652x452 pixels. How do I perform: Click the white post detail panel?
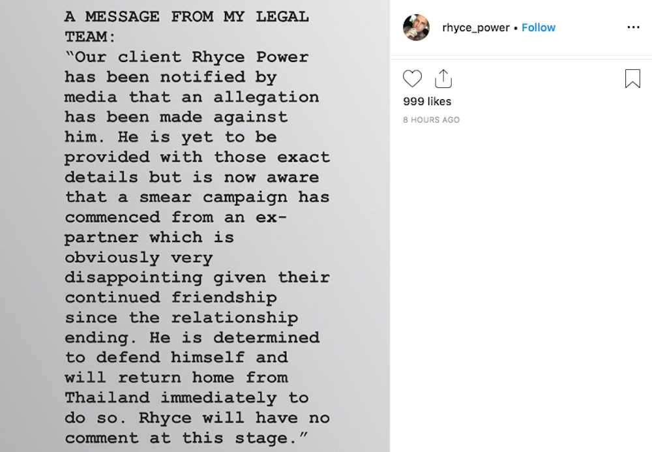522,261
